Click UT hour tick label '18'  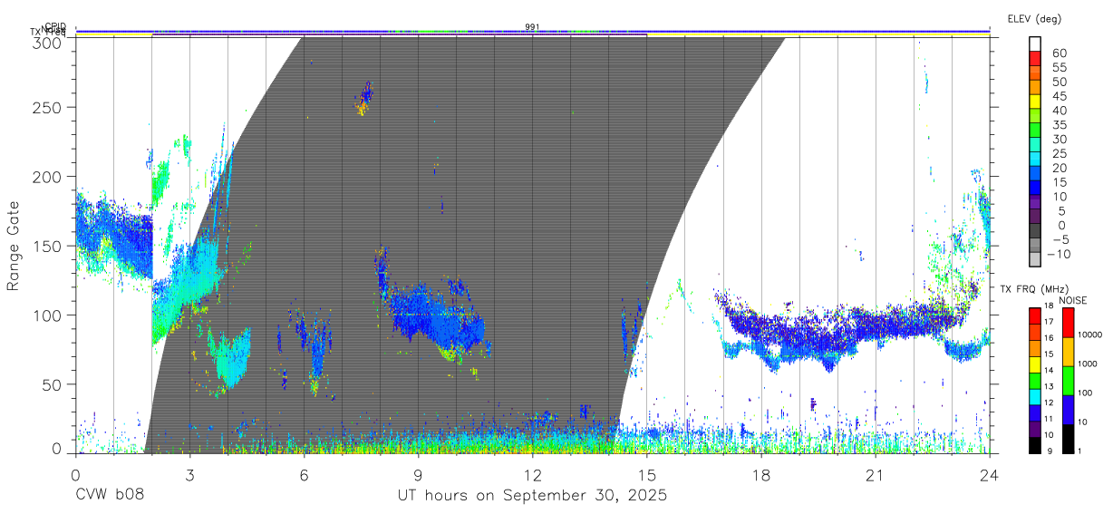tap(760, 475)
